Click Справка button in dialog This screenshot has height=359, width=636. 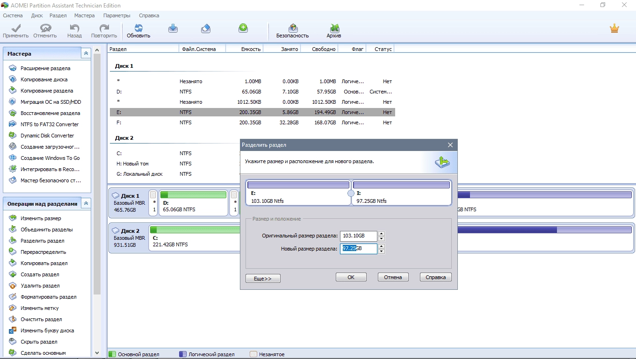(435, 277)
